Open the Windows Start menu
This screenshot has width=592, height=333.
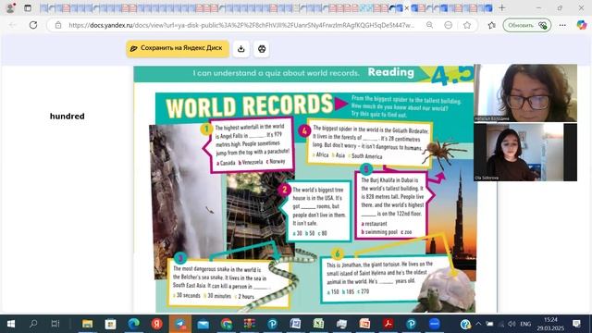[x=11, y=324]
